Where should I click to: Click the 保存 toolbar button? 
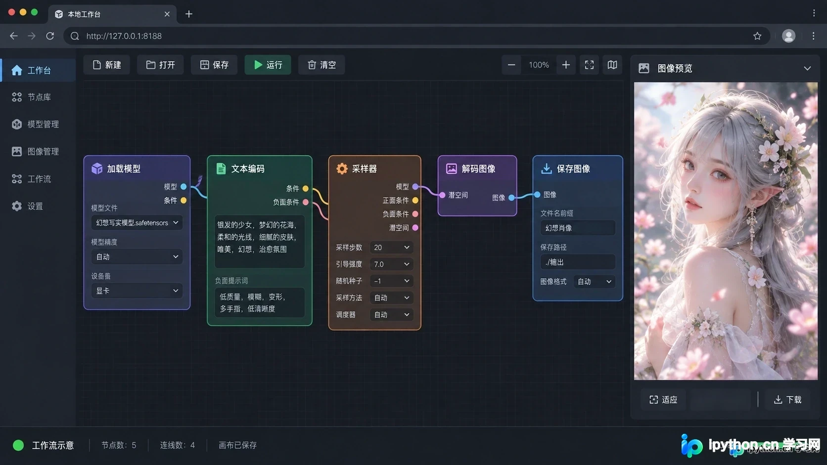point(214,65)
